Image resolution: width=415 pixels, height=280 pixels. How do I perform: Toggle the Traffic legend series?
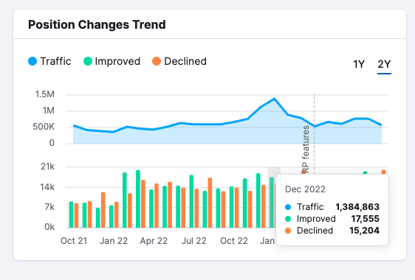pos(49,61)
